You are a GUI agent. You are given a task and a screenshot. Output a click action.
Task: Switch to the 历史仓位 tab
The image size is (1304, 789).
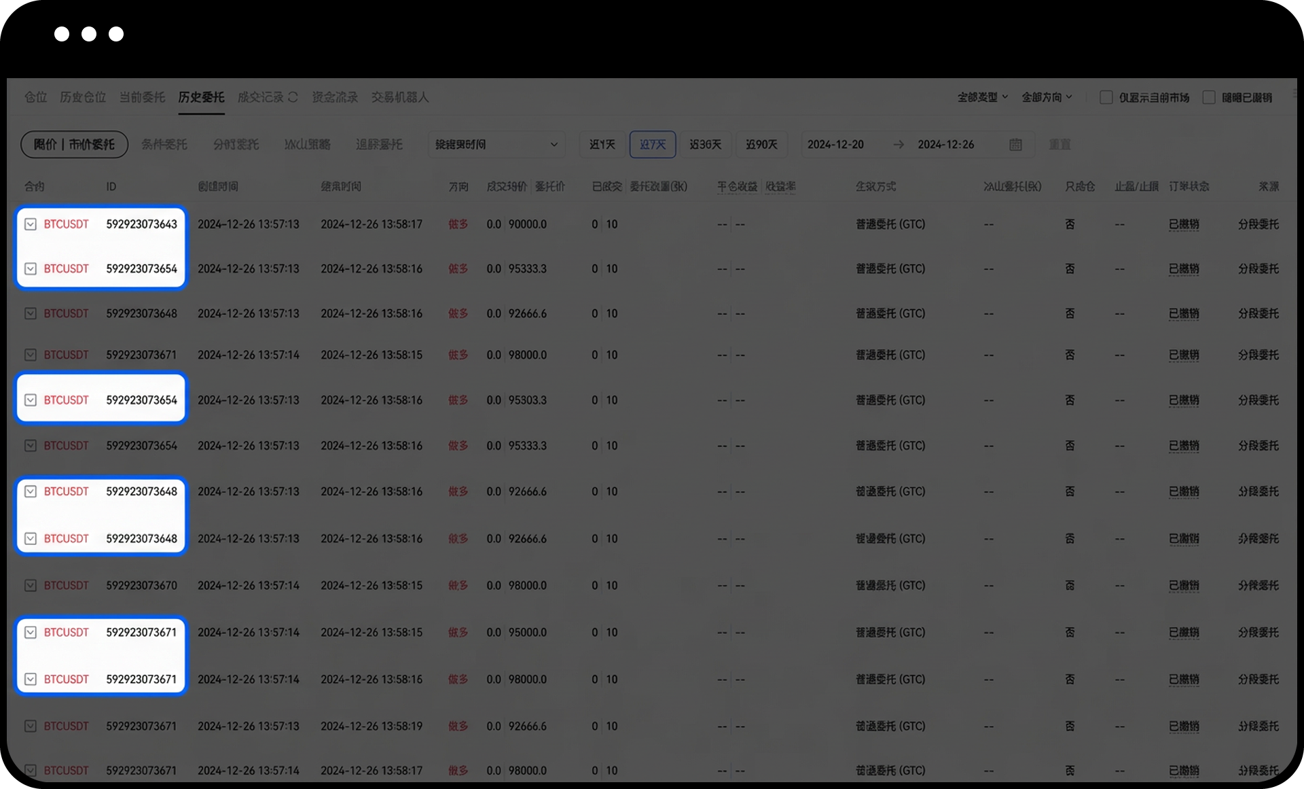coord(83,97)
